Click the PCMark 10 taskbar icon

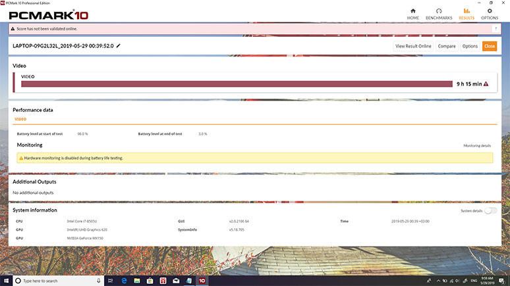(202, 281)
